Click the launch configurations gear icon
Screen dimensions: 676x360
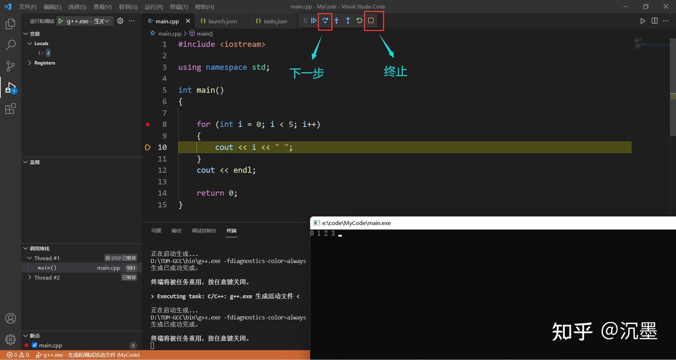pos(119,21)
